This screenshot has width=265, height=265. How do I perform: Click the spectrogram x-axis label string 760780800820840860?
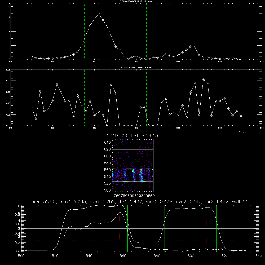134,196
